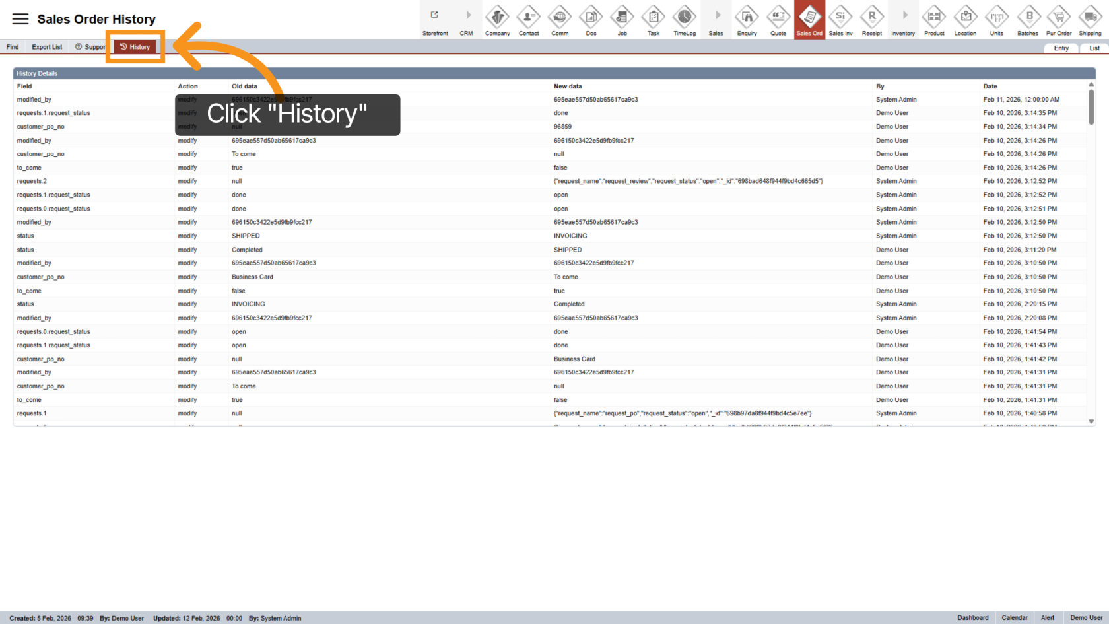Screen dimensions: 1109x624
Task: Switch to the Entry tab
Action: click(x=1061, y=48)
